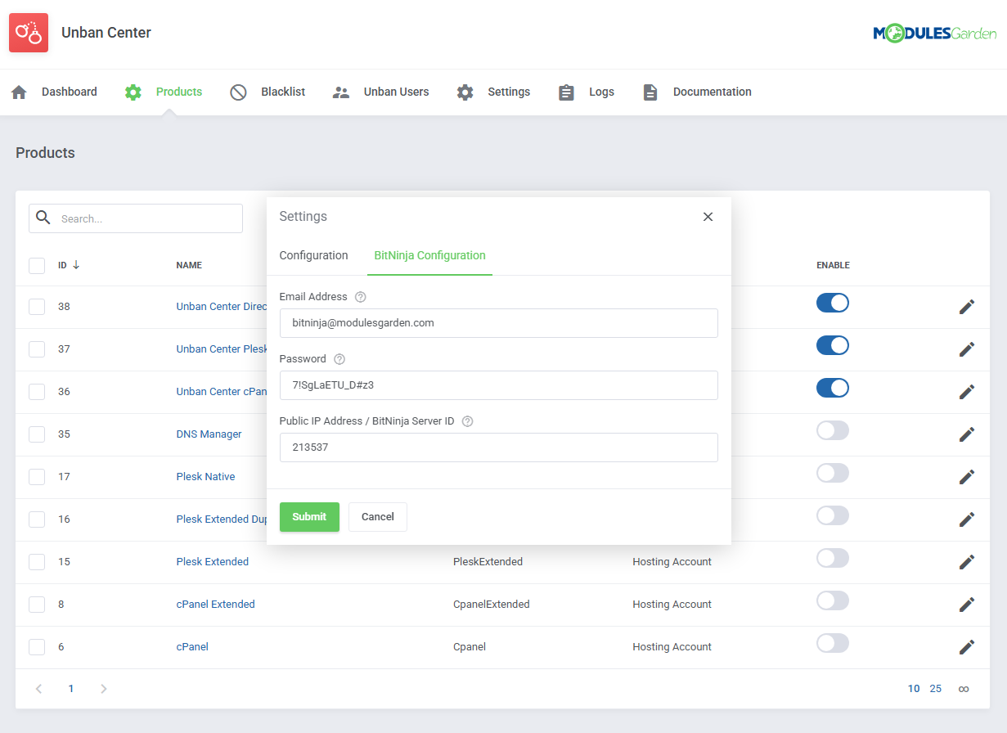Disable the toggle for product ID 38
Viewport: 1007px width, 733px height.
point(832,304)
